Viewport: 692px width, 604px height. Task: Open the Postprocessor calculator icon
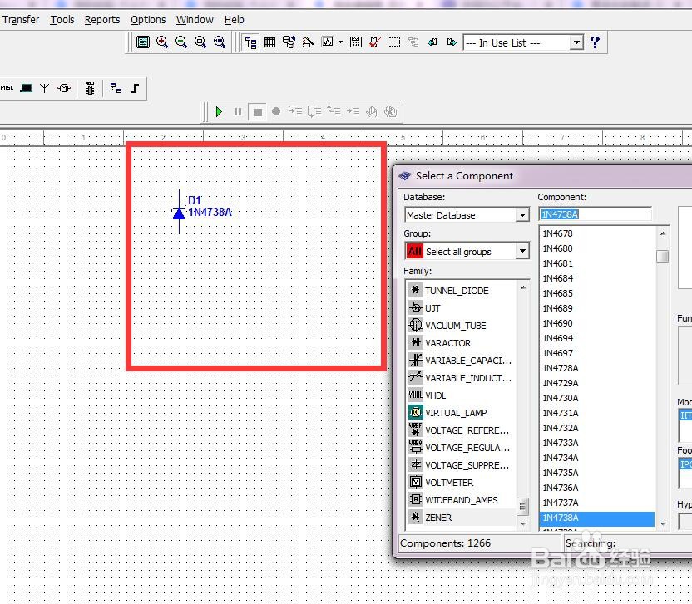[356, 42]
